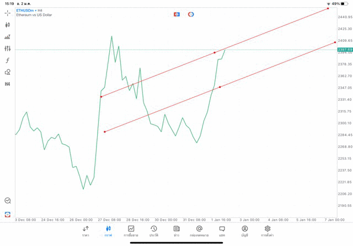The height and width of the screenshot is (246, 353).
Task: Open the indicators function icon
Action: 8,61
